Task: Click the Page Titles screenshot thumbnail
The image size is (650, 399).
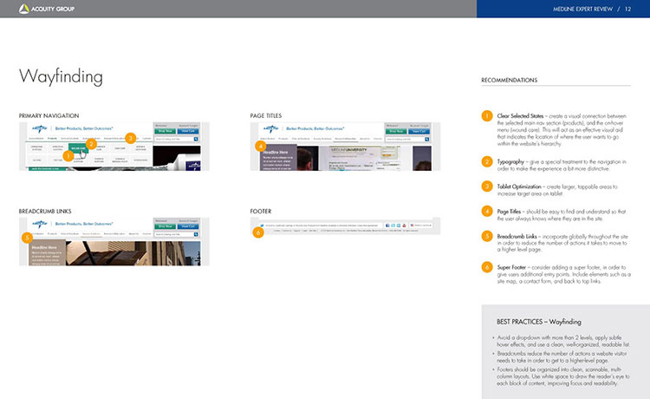Action: coord(345,147)
